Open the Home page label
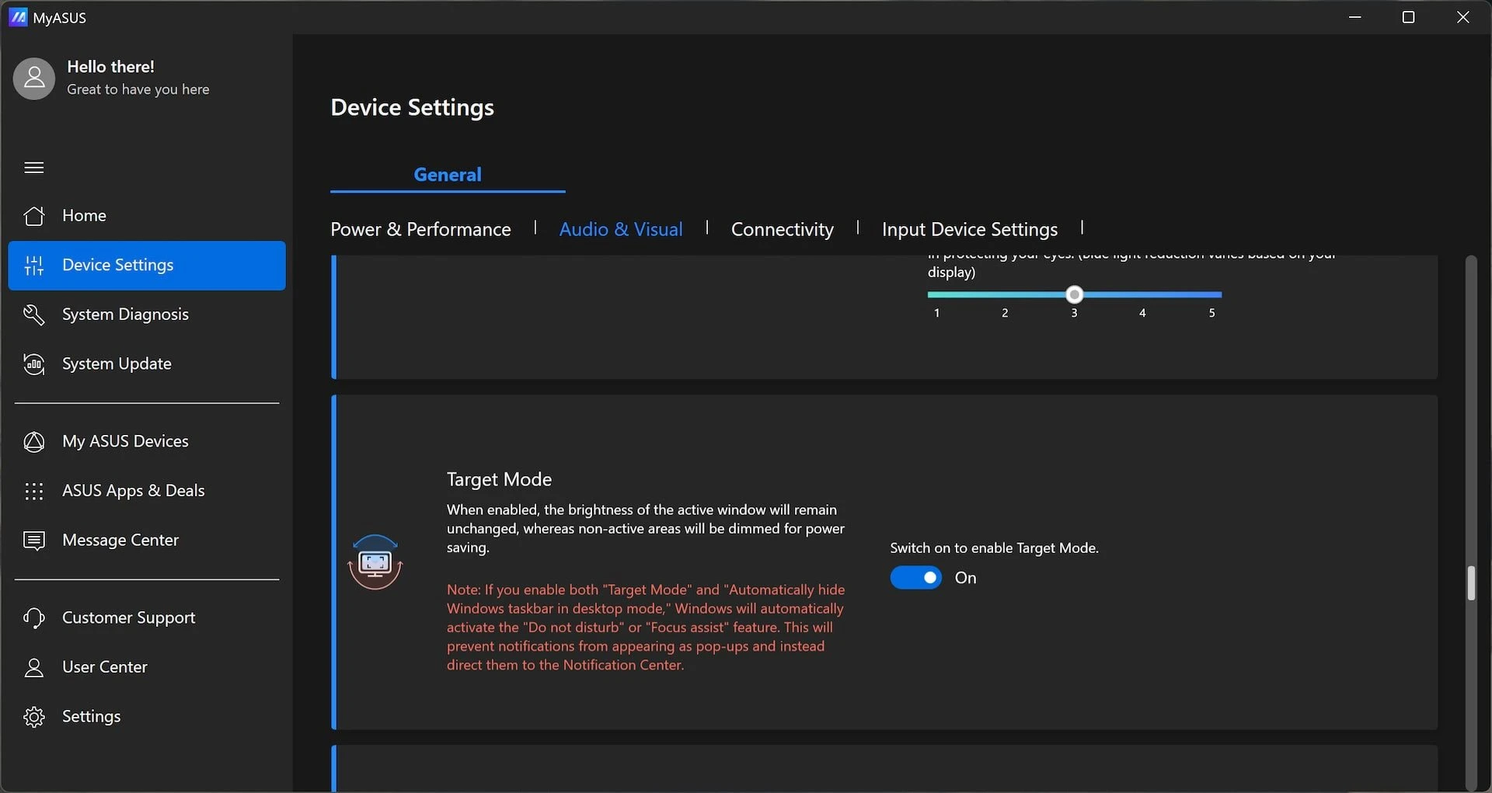Screen dimensions: 1492x793 [84, 215]
